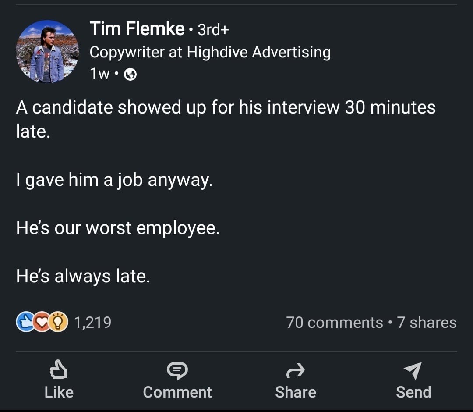This screenshot has height=412, width=473.
Task: Click the globe public visibility icon
Action: click(131, 75)
